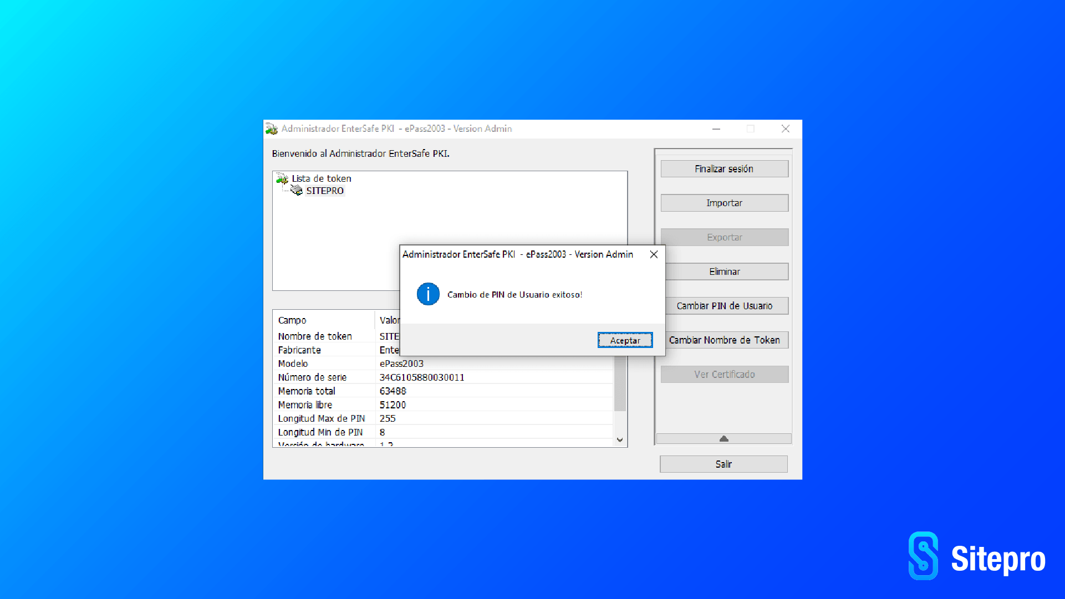Select the Fabricante row label
Viewport: 1065px width, 599px height.
(299, 350)
